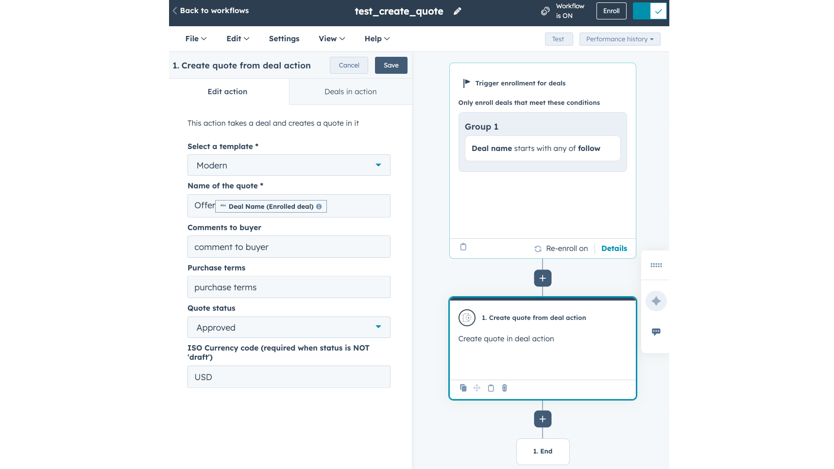This screenshot has width=834, height=469.
Task: Switch to the Deals in action tab
Action: click(350, 91)
